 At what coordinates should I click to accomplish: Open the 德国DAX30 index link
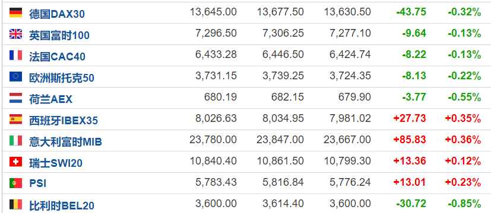(57, 14)
